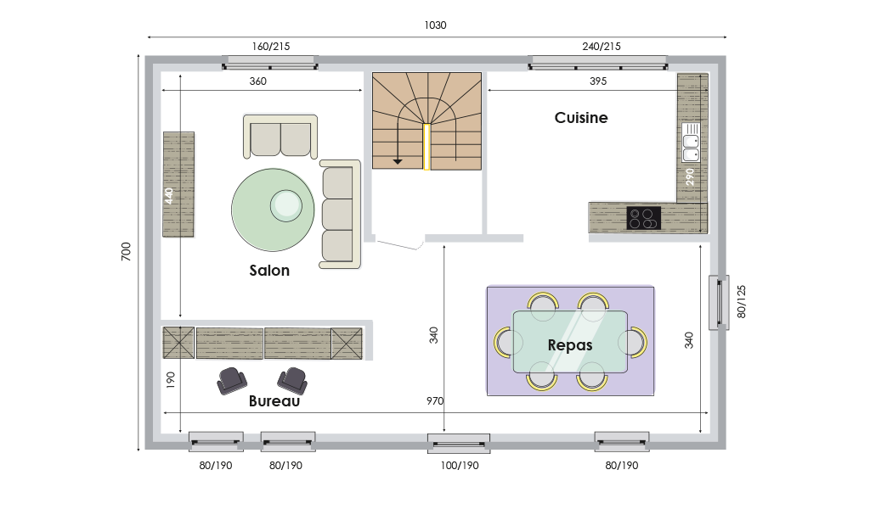Click the Bureau room label
Viewport: 870px width, 509px height.
tap(274, 401)
